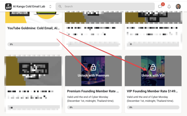Click YouTube Goldmine: Cold Email title
187x116 pixels.
(34, 28)
